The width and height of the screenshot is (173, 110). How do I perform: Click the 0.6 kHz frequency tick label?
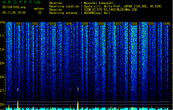[2, 105]
